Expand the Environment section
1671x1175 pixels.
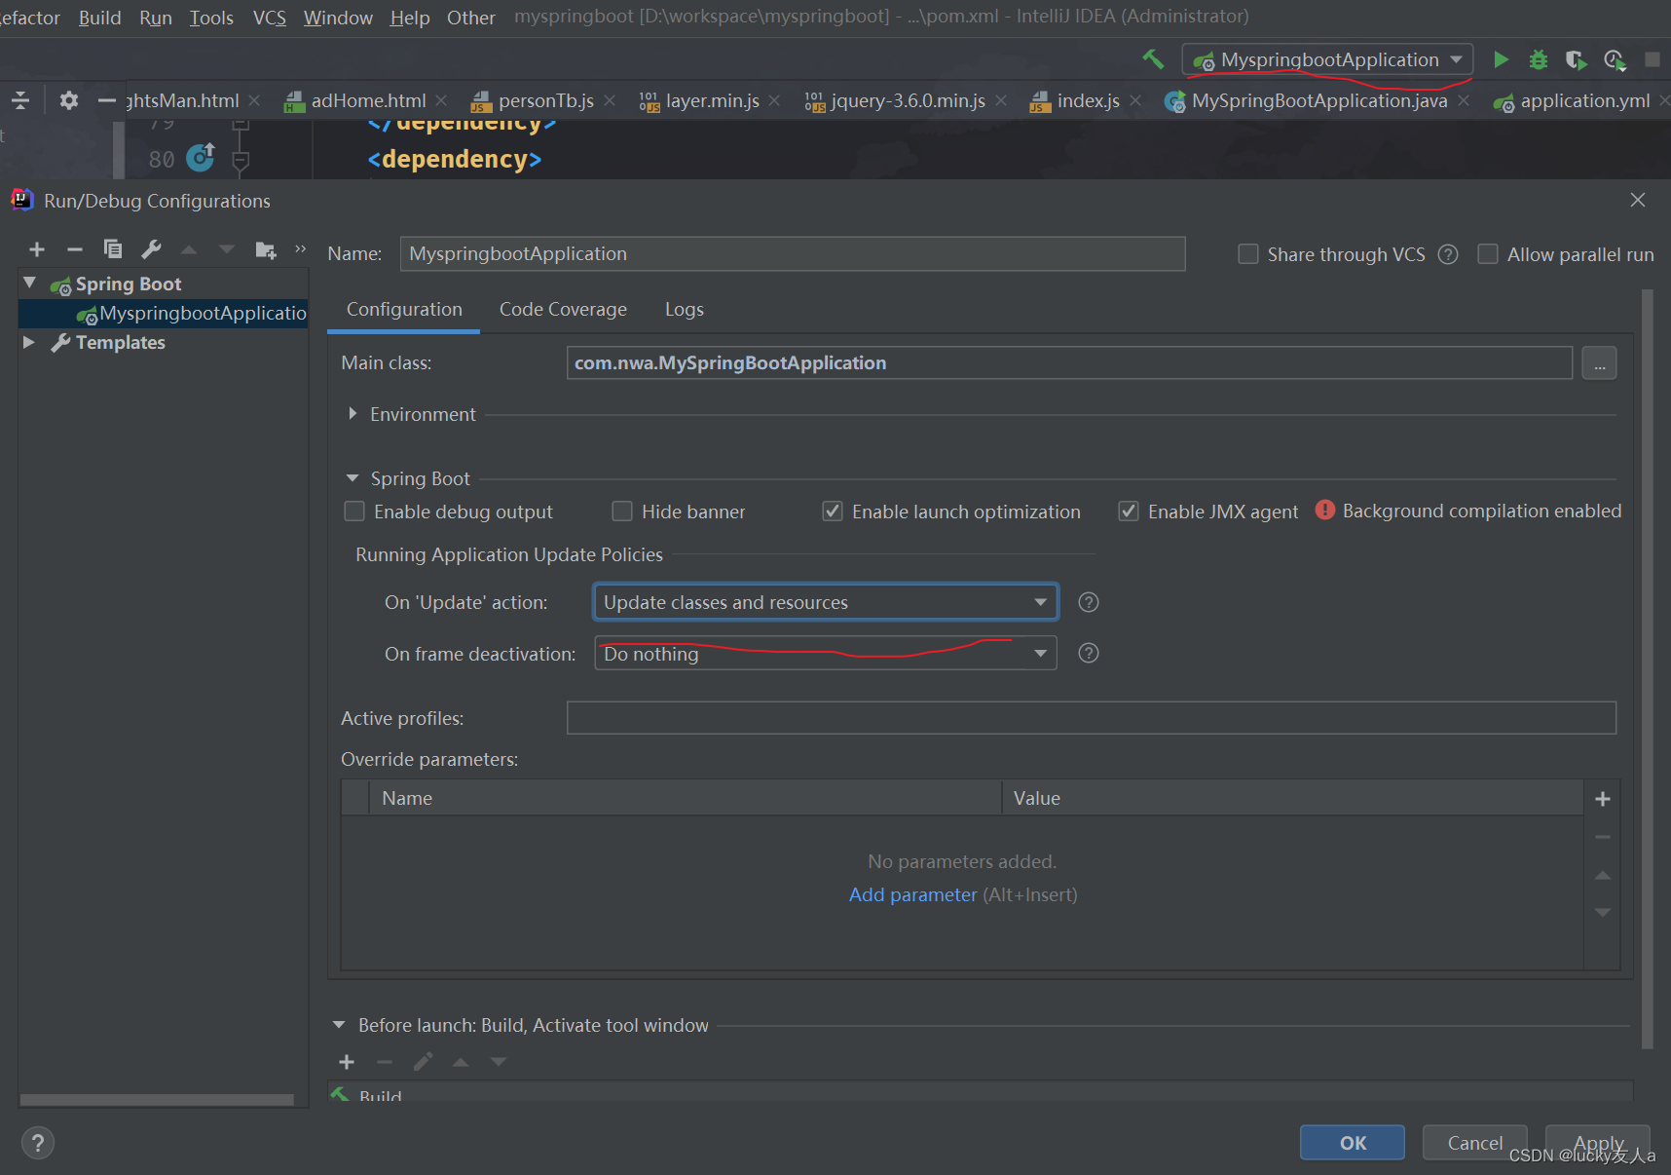click(x=353, y=414)
